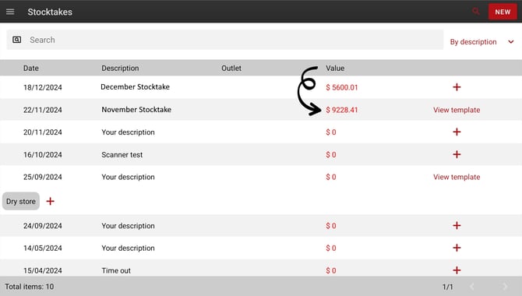Click plus icon on 20/11/2024 row
Viewport: 522px width, 296px height.
point(457,132)
